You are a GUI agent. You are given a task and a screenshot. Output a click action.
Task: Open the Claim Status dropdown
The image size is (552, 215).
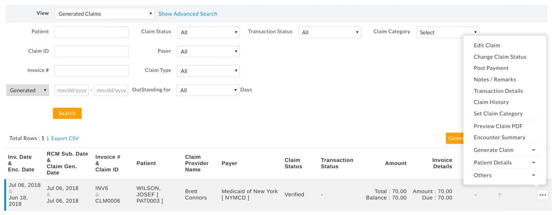pyautogui.click(x=208, y=32)
